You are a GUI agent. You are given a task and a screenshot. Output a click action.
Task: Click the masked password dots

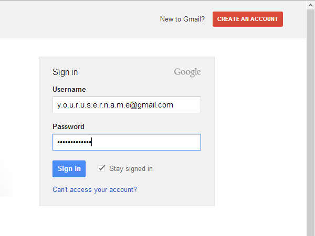[74, 142]
